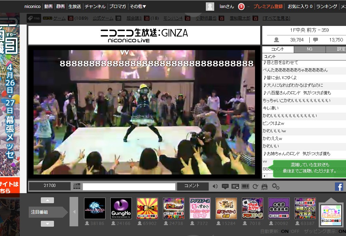
Task: Open the 生放送 menu item
Action: click(x=75, y=6)
